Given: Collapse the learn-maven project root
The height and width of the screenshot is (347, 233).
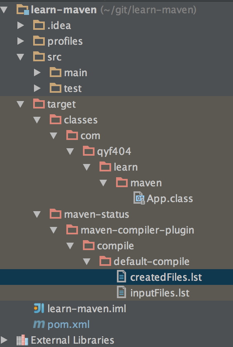Looking at the screenshot, I should click(x=4, y=10).
